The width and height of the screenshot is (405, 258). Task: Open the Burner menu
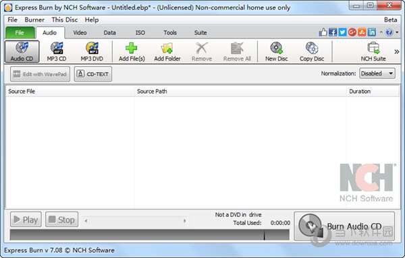pos(34,20)
